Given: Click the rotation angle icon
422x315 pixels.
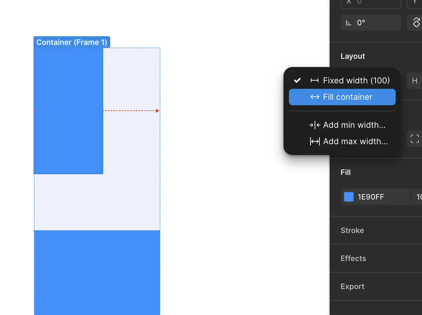Looking at the screenshot, I should coord(348,23).
